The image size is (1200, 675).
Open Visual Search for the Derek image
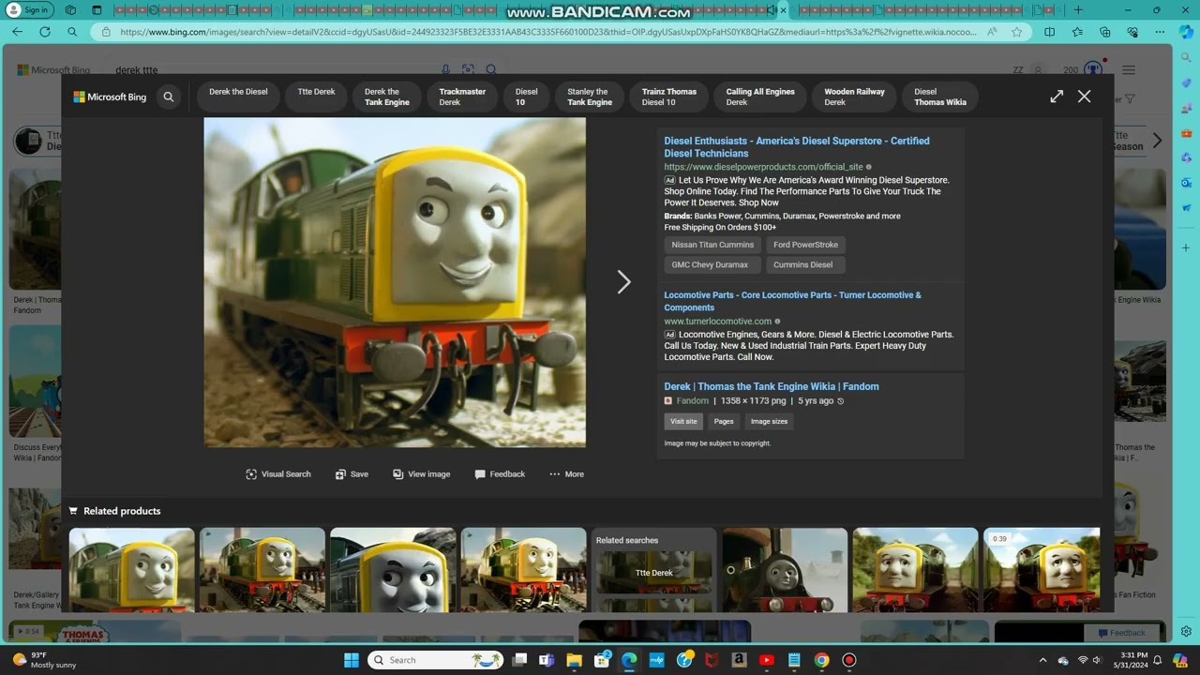[x=277, y=474]
